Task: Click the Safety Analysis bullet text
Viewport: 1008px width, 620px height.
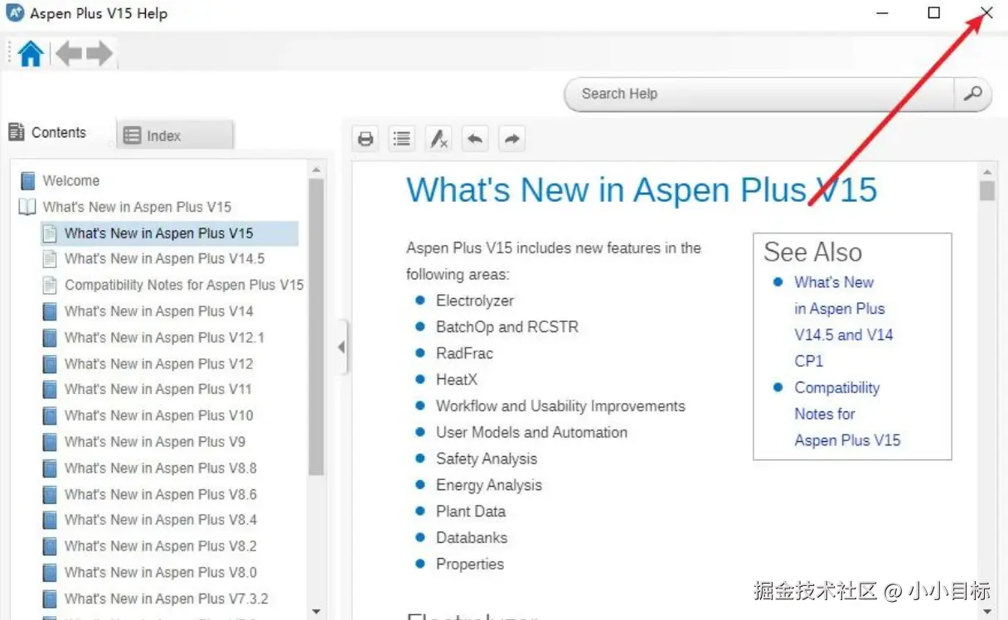Action: tap(487, 459)
